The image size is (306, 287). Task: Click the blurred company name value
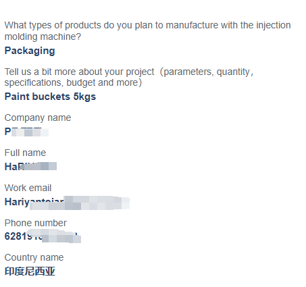(26, 132)
